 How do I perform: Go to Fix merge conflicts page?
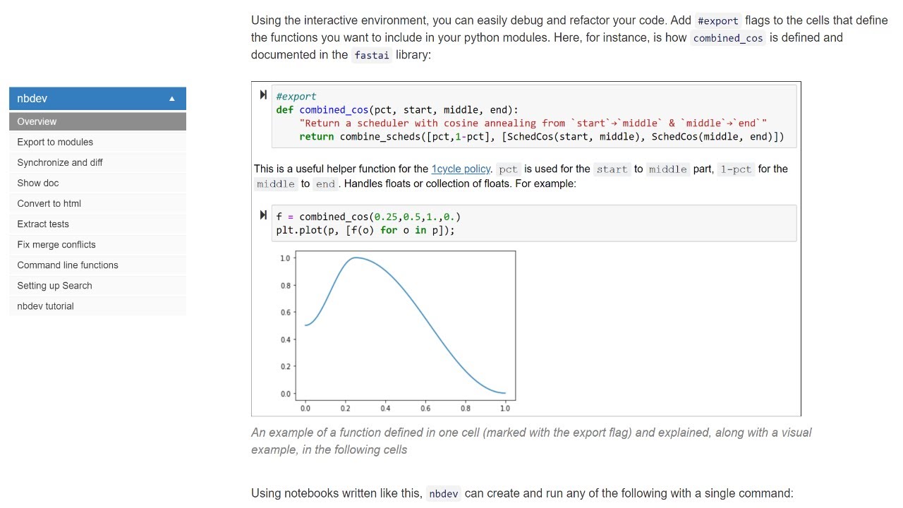[56, 244]
